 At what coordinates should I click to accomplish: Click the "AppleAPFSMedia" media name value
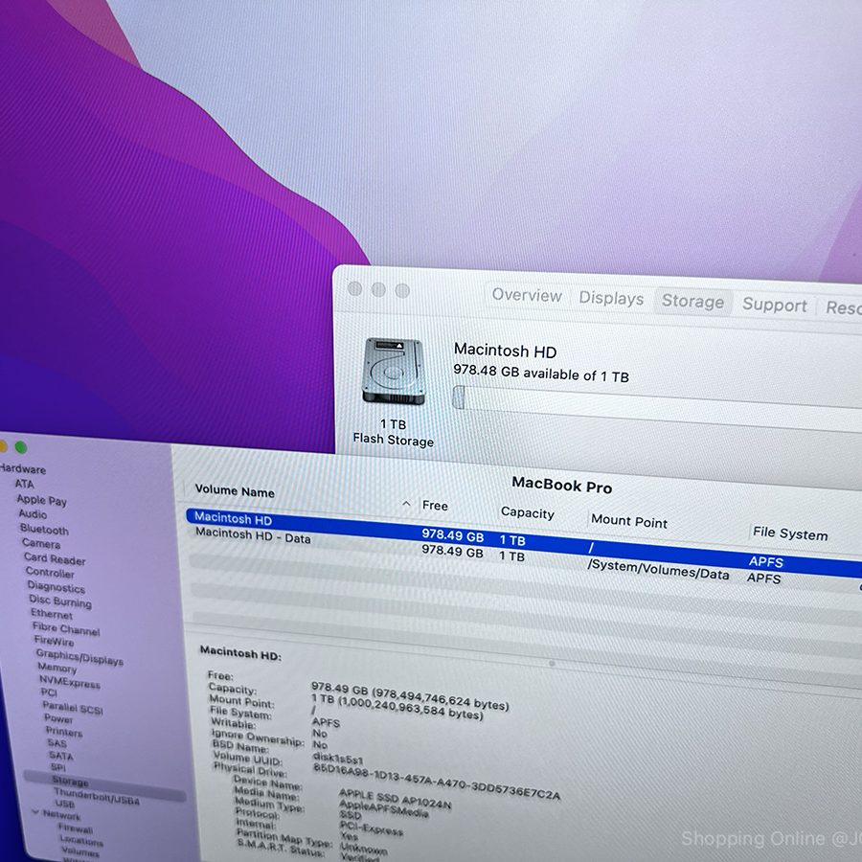384,808
